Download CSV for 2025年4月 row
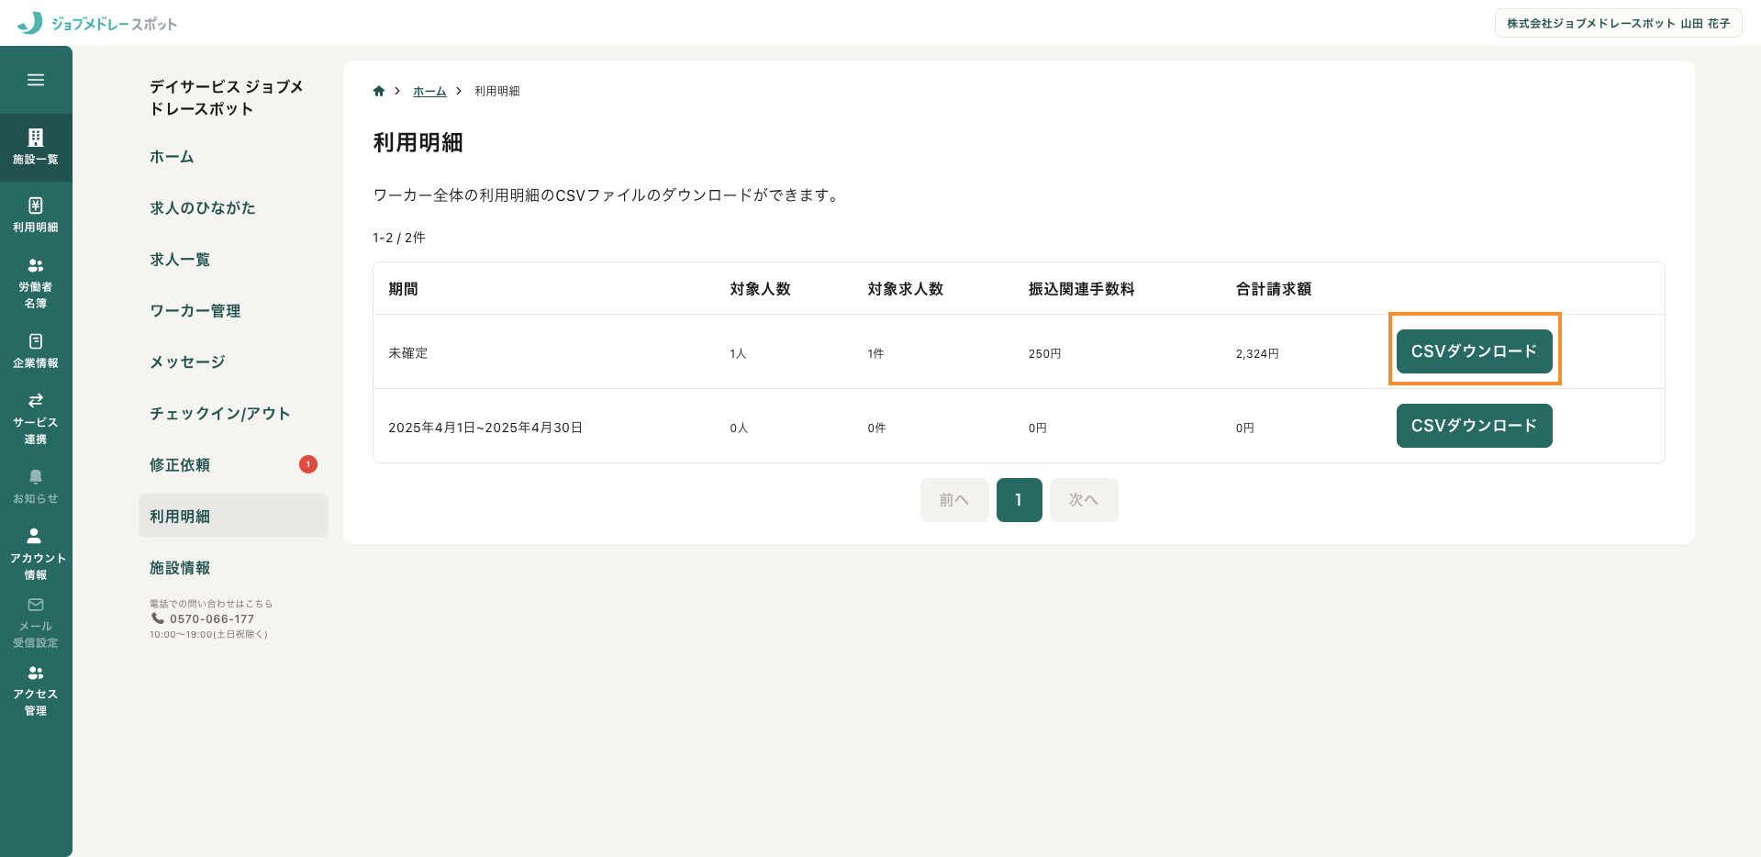1761x857 pixels. click(1474, 426)
